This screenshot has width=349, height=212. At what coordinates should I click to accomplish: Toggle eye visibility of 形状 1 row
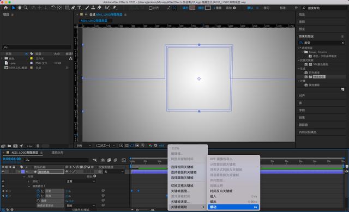(x=3, y=181)
